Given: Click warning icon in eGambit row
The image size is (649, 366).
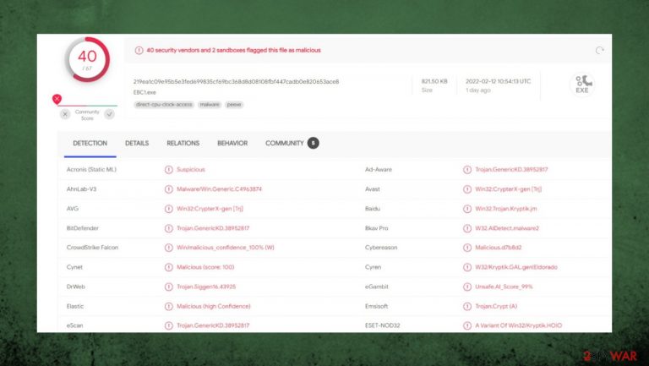Looking at the screenshot, I should click(466, 287).
